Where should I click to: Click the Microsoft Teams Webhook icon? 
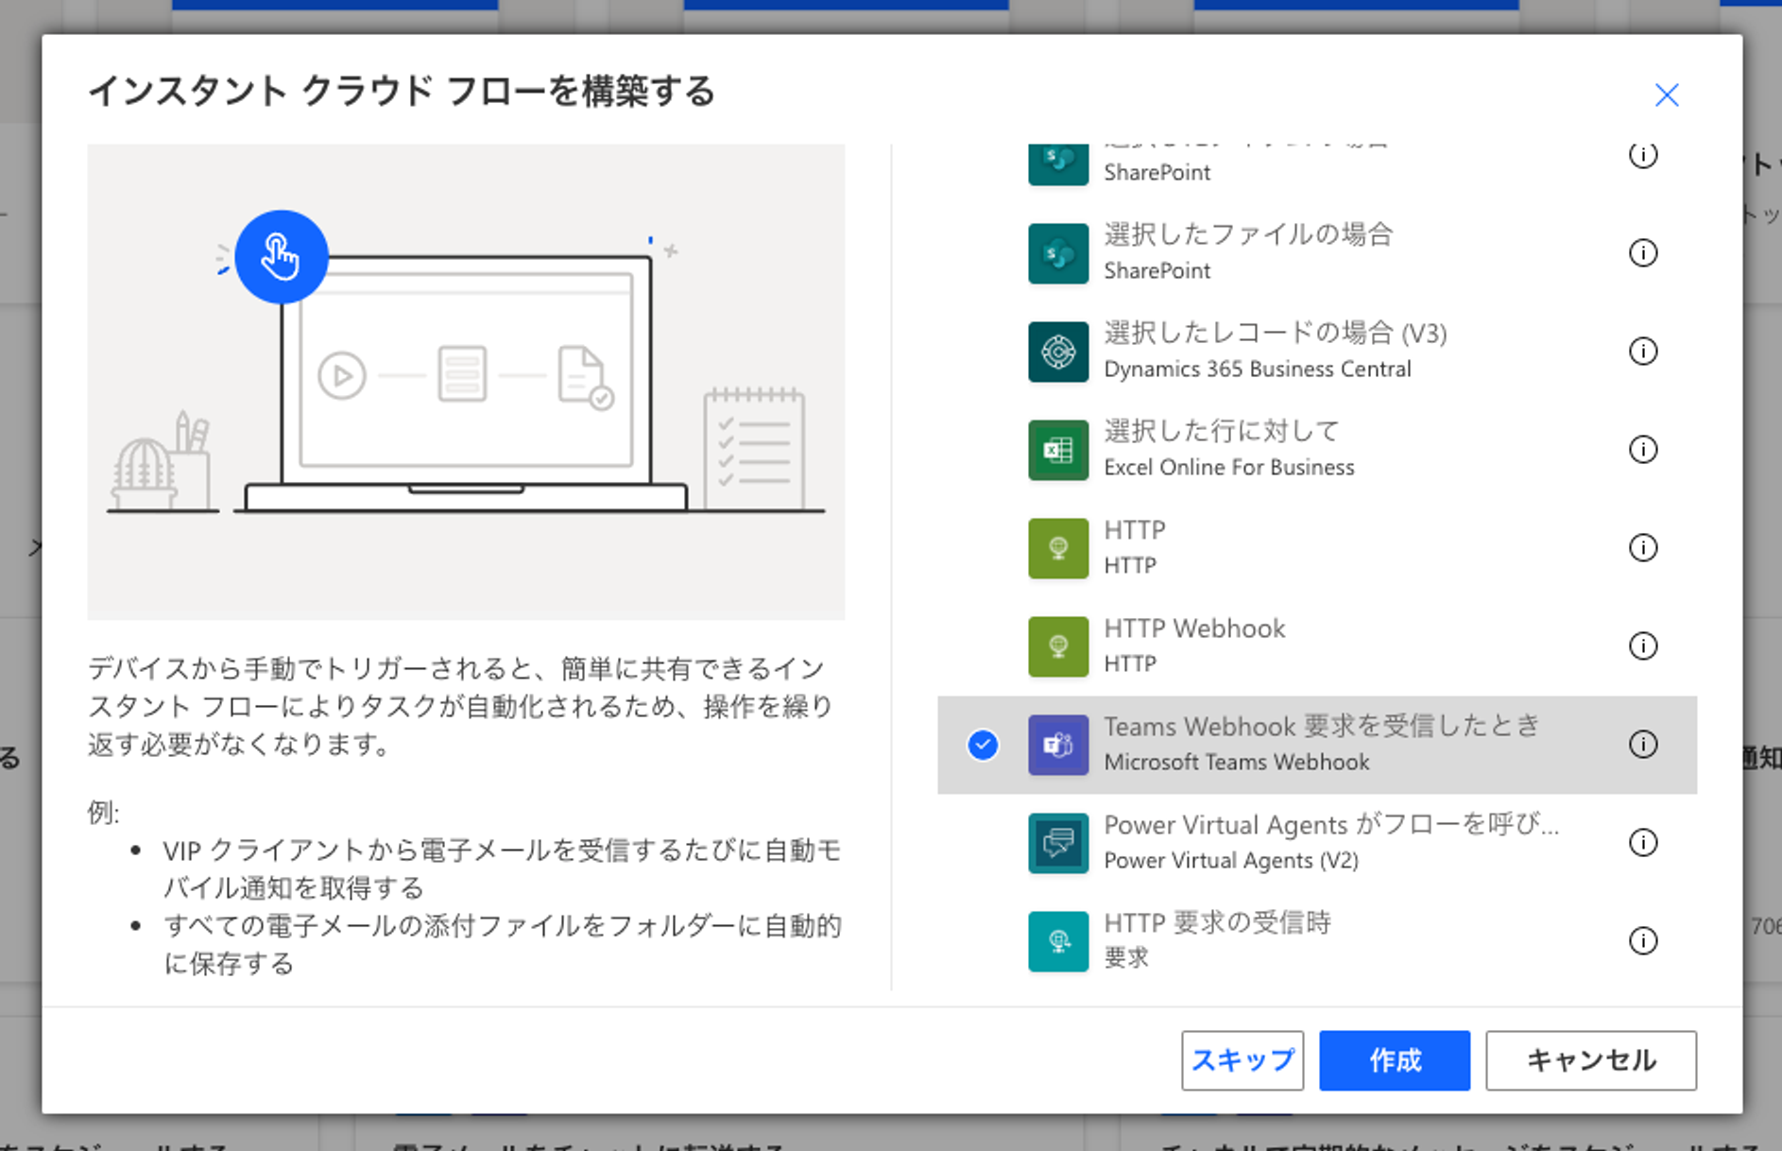(x=1058, y=745)
